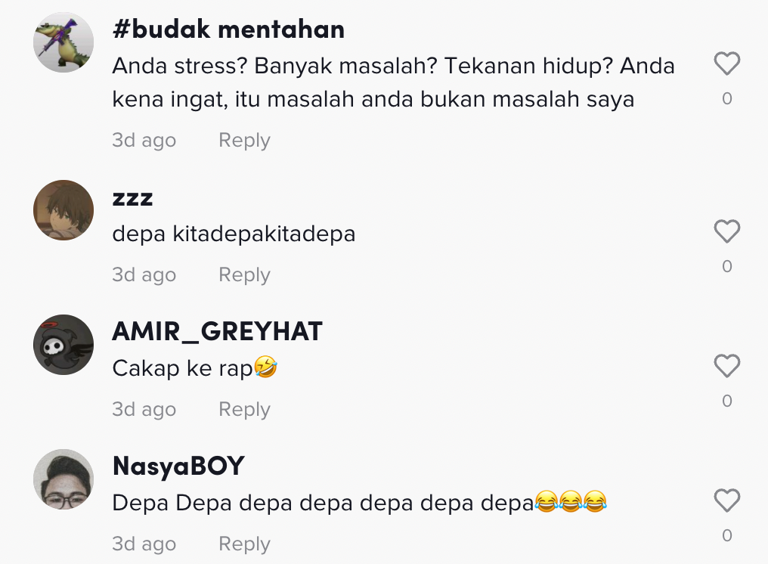Like the #budak mentahan comment

(x=727, y=64)
